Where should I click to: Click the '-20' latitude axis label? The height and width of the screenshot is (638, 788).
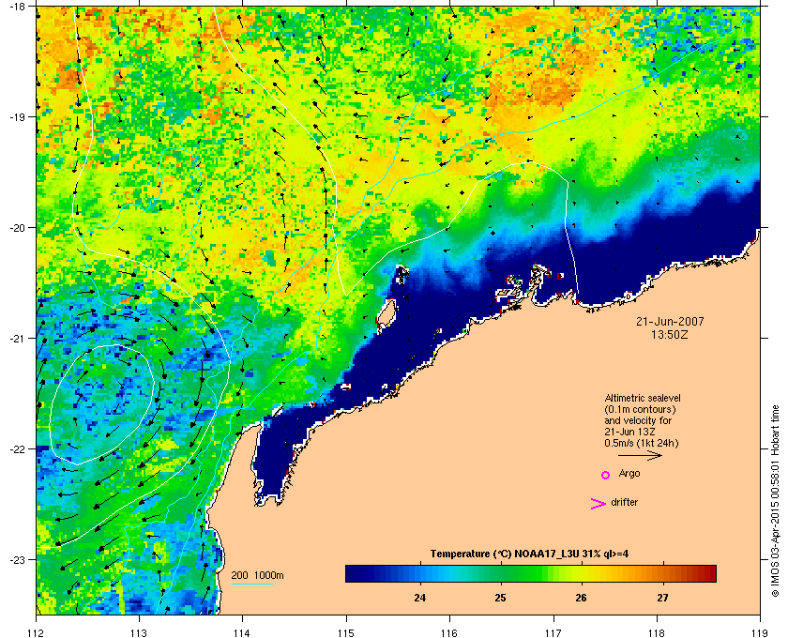17,228
